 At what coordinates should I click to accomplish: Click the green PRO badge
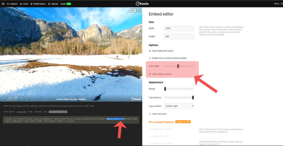(x=69, y=4)
